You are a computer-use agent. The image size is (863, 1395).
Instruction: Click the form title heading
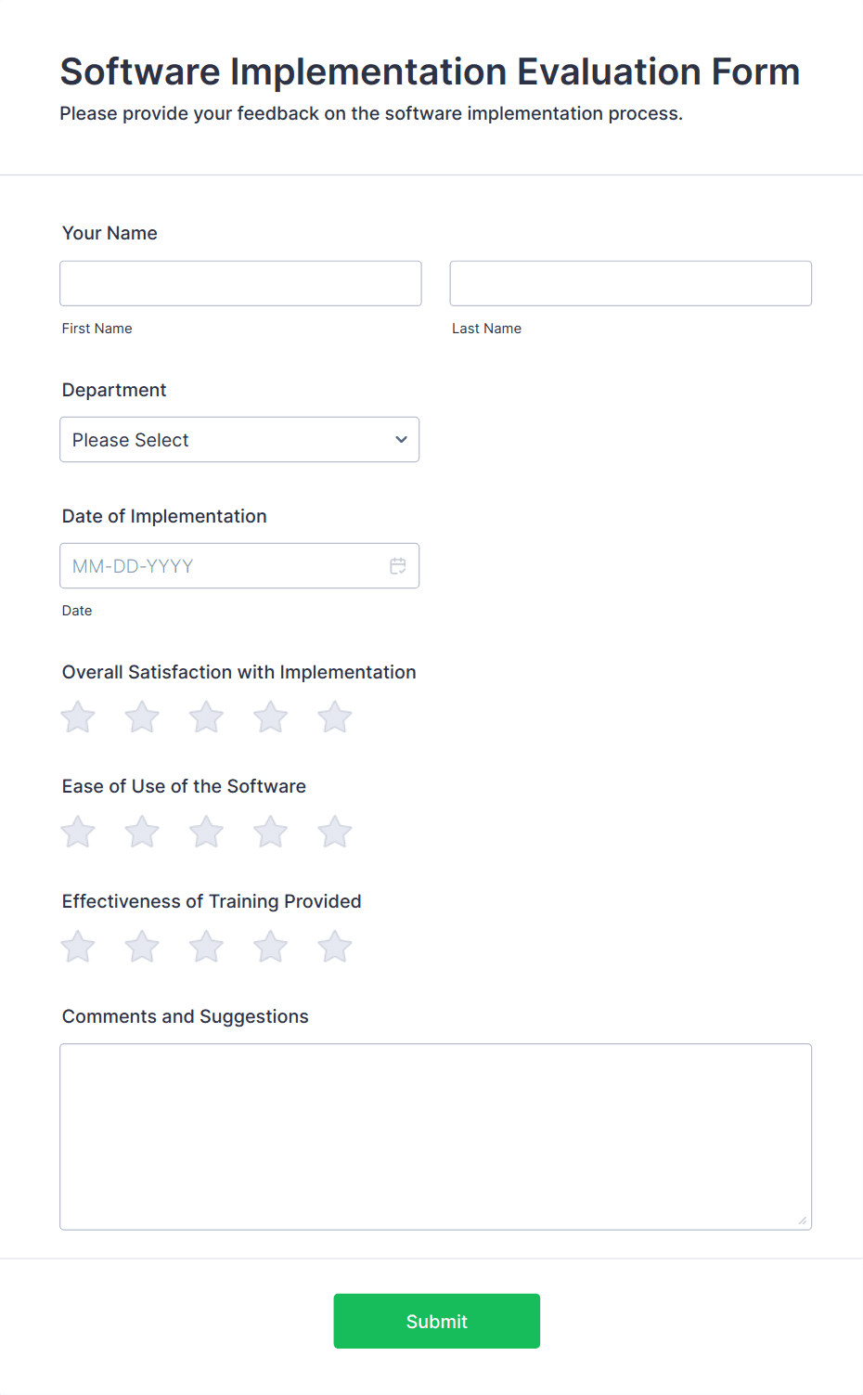point(430,71)
